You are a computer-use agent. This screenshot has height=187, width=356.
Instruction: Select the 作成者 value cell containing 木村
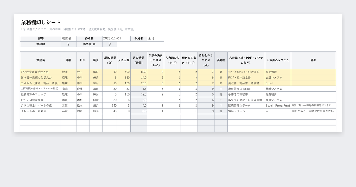point(155,39)
